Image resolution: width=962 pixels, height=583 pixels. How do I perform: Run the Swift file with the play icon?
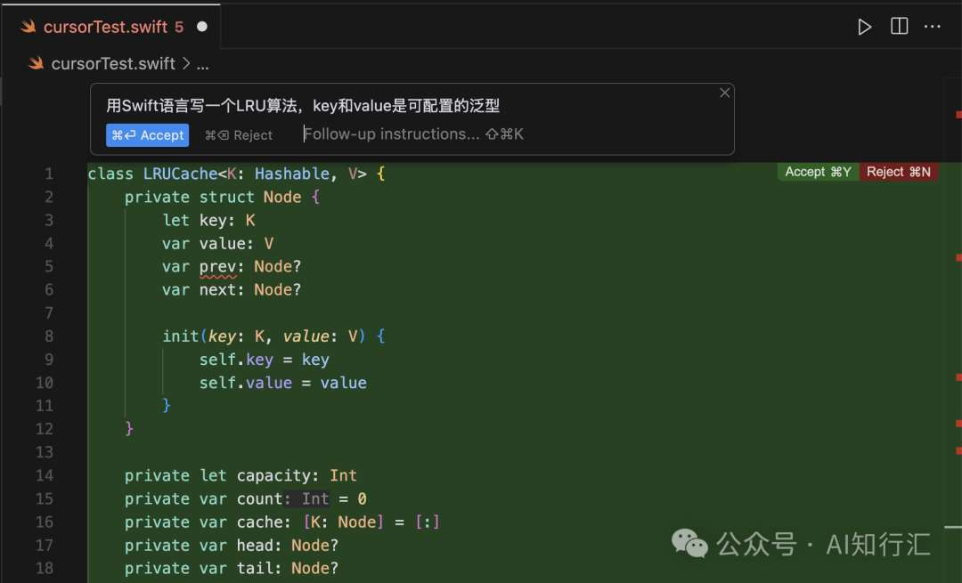click(x=864, y=27)
